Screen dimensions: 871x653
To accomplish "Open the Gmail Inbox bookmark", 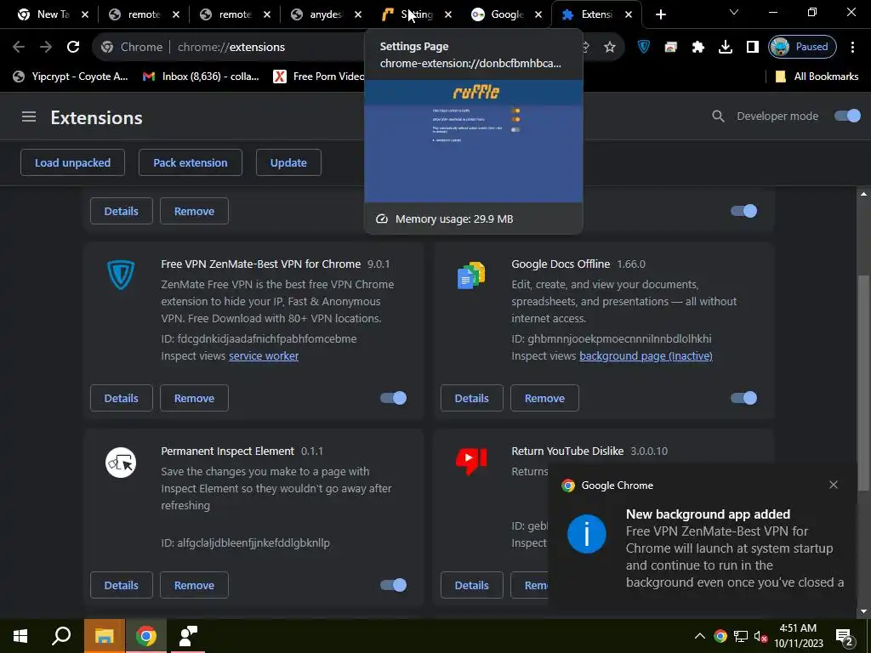I will coord(201,77).
